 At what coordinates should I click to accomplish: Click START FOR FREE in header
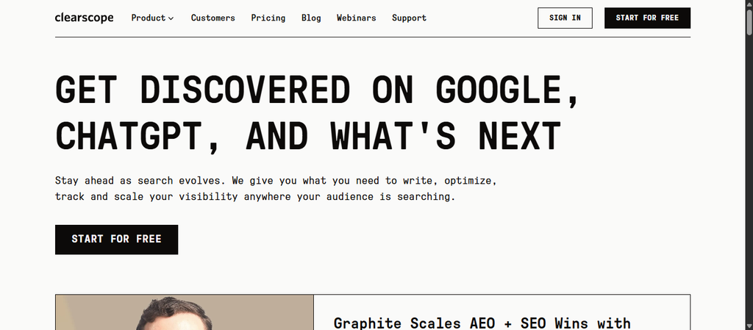647,18
